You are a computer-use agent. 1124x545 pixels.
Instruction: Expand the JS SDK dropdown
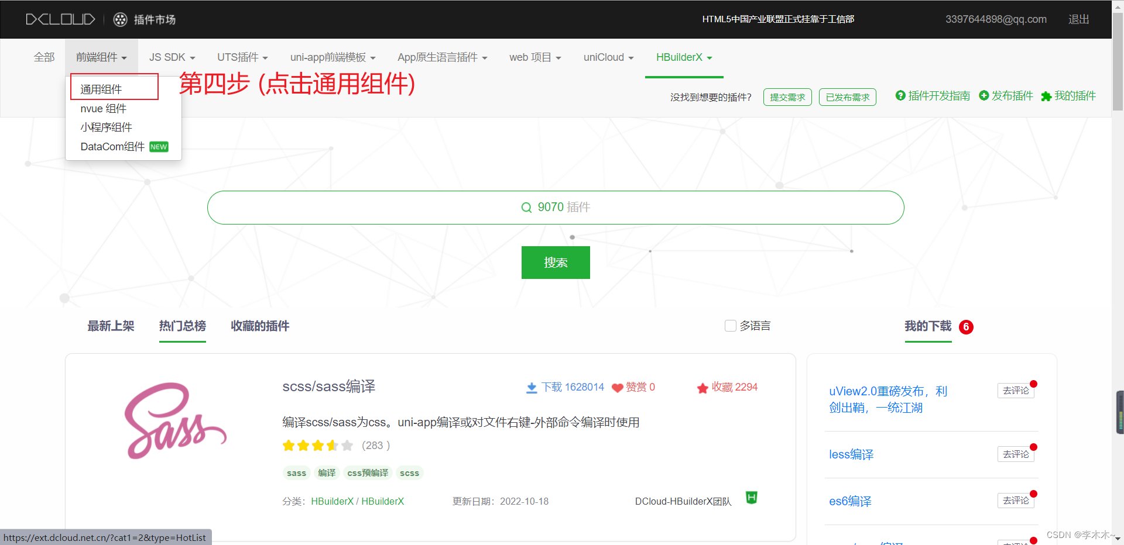click(172, 57)
